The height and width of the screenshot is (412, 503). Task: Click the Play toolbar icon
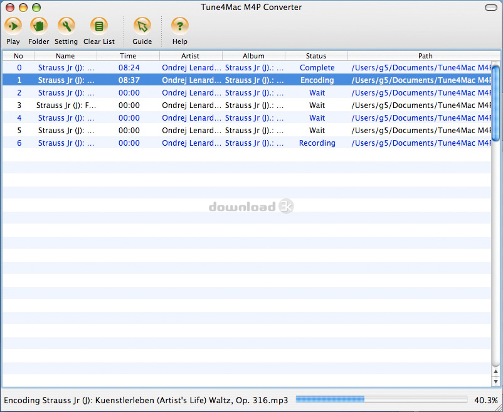[x=13, y=26]
